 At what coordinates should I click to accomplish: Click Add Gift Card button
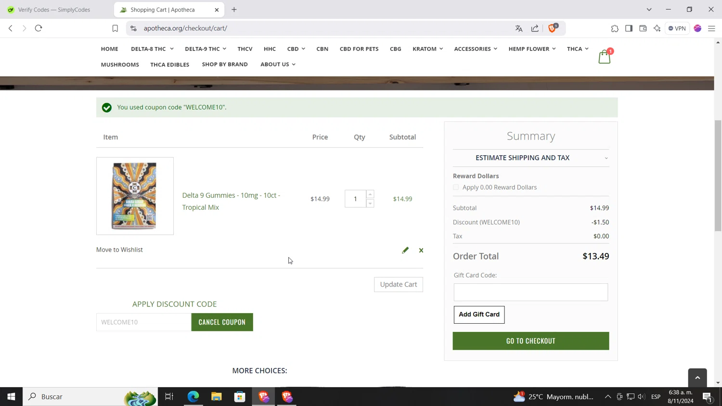coord(479,315)
